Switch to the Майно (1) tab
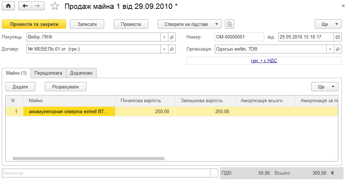The height and width of the screenshot is (181, 346). pyautogui.click(x=16, y=73)
